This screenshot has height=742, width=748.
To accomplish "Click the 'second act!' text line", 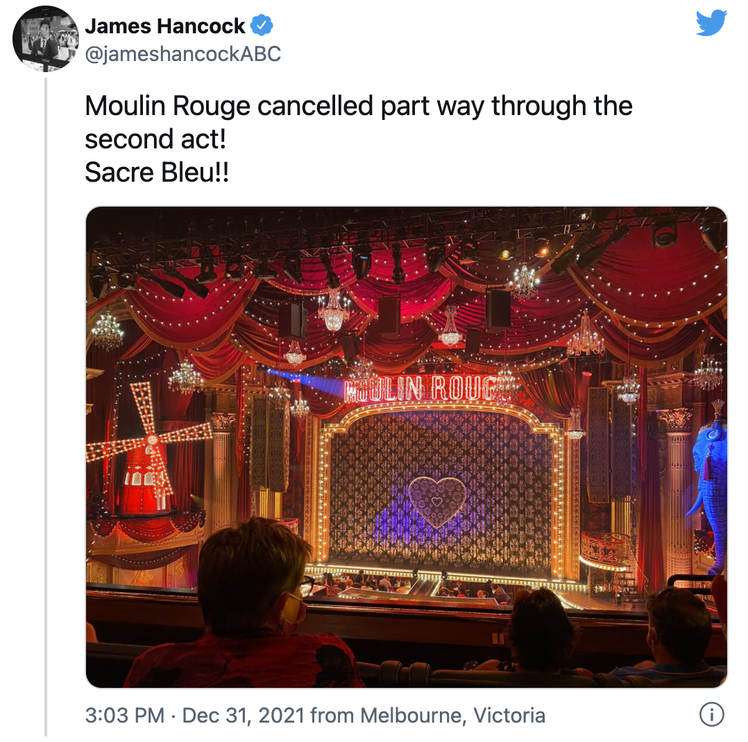I will [155, 139].
